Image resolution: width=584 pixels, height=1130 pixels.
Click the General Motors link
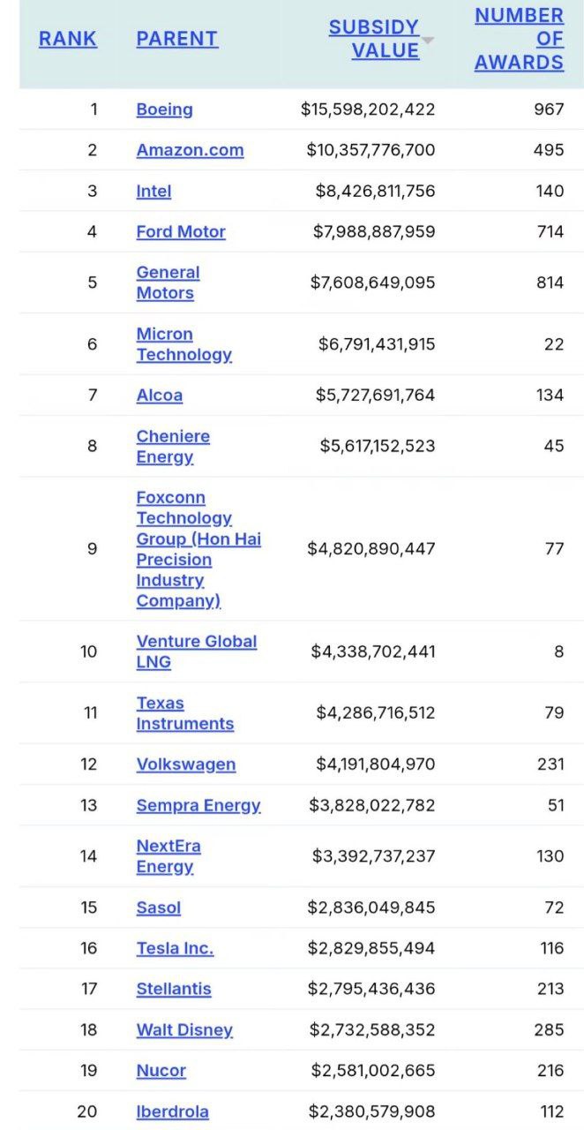[x=168, y=282]
